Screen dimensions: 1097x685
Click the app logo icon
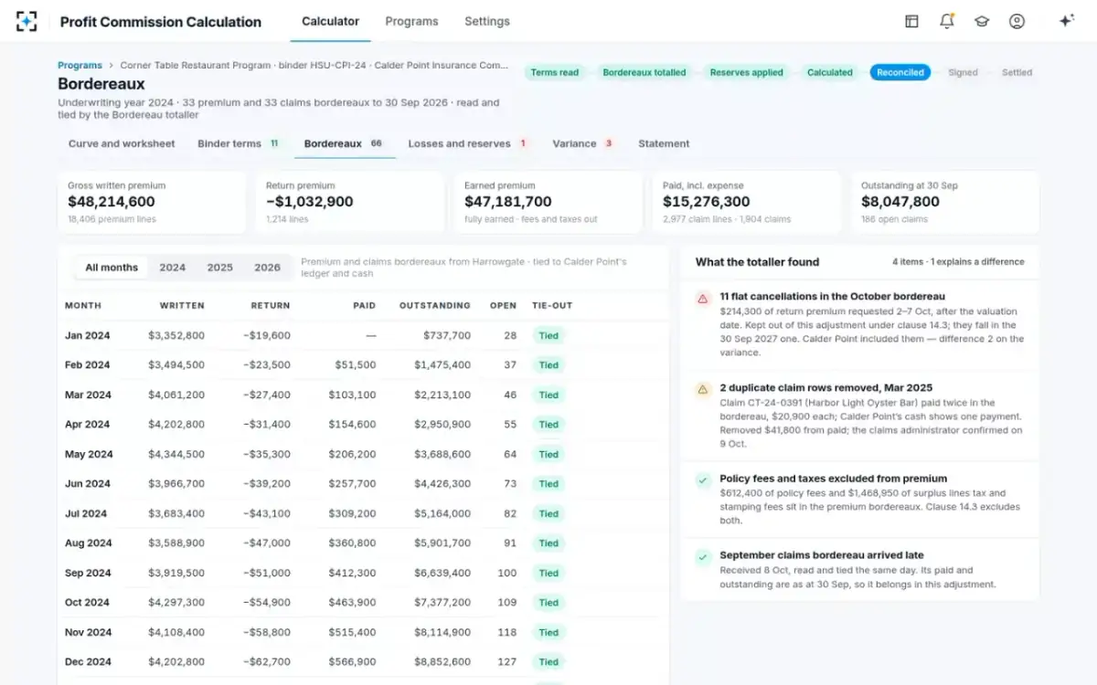pyautogui.click(x=27, y=21)
